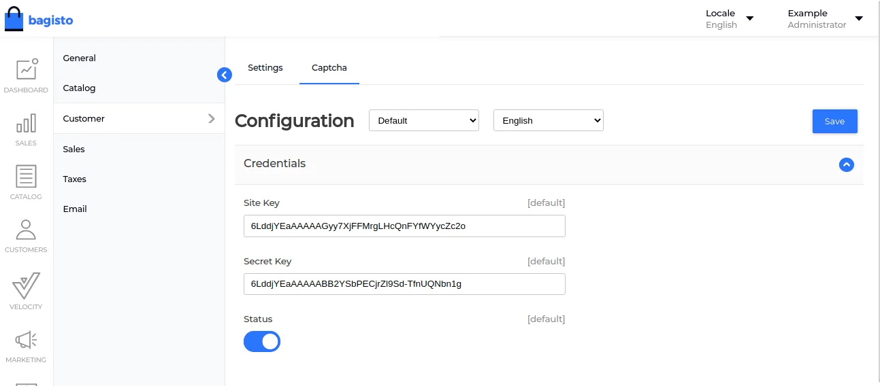Click the Credentials section header text
The width and height of the screenshot is (880, 386).
coord(275,164)
